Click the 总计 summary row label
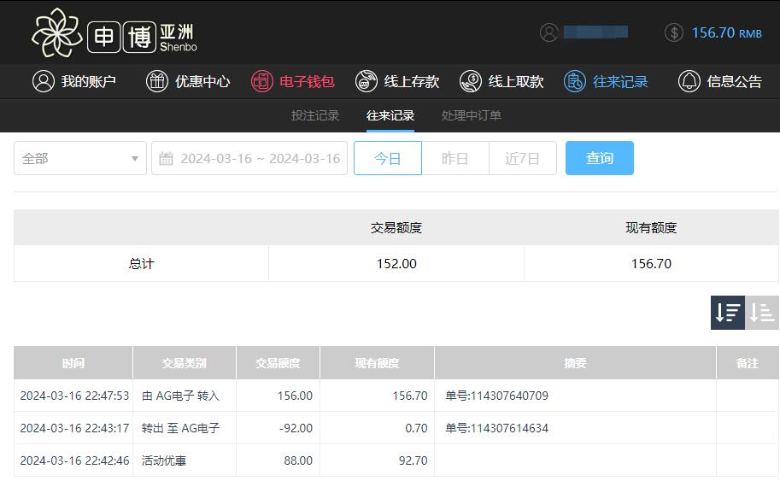Viewport: 780px width, 481px height. tap(141, 263)
